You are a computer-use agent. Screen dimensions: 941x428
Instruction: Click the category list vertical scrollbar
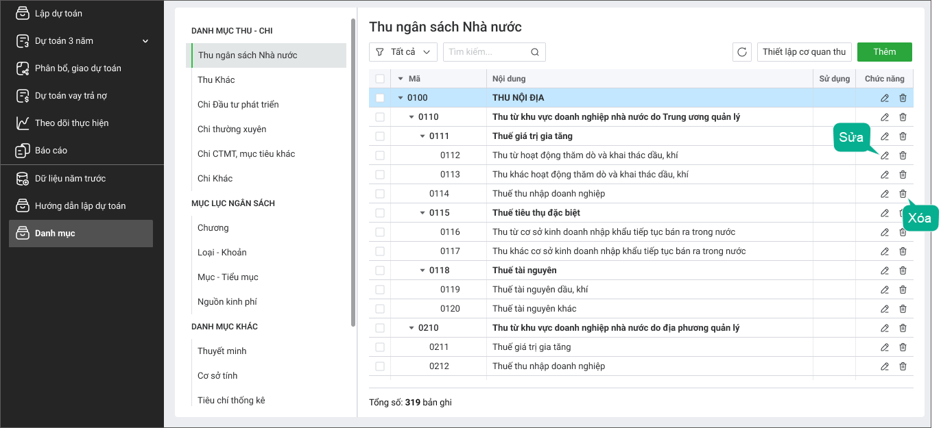pyautogui.click(x=353, y=171)
